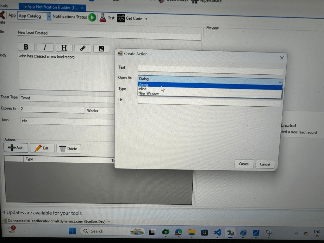Screen dimensions: 324x243
Task: Click the Text input field in the dialog
Action: coord(210,68)
